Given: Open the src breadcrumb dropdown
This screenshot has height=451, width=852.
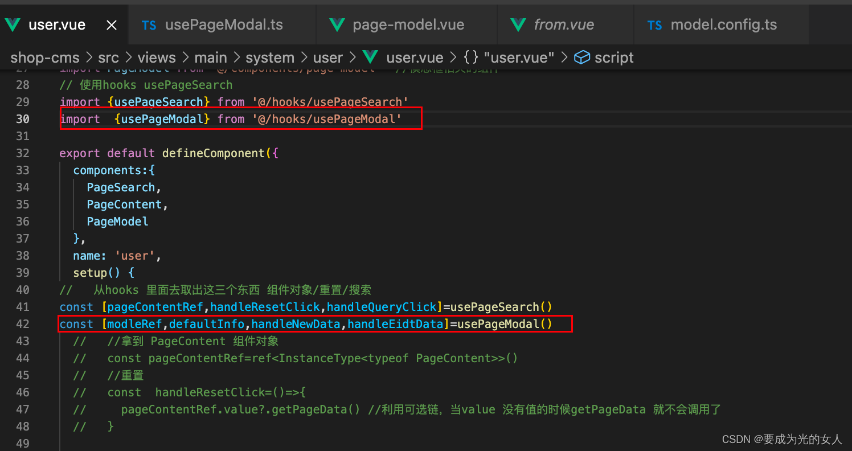Looking at the screenshot, I should 108,57.
